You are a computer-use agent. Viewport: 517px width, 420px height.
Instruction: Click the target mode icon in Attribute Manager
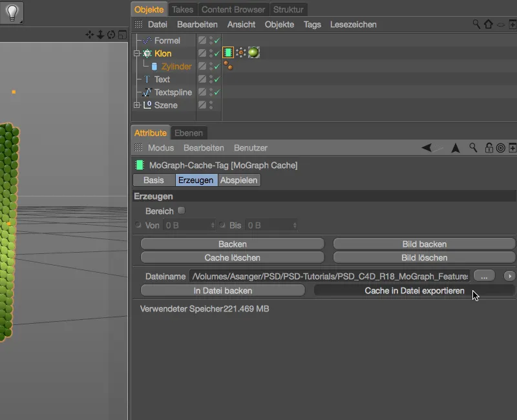(x=500, y=148)
